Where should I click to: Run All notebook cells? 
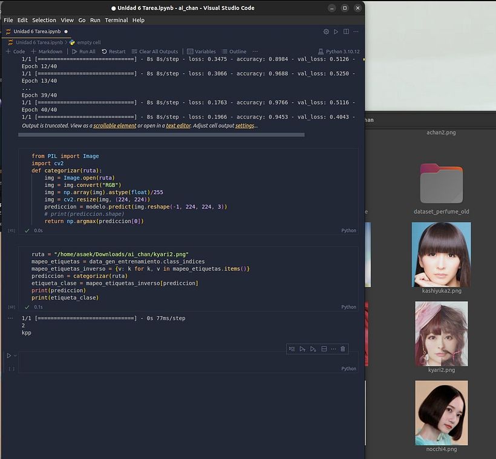[x=84, y=51]
